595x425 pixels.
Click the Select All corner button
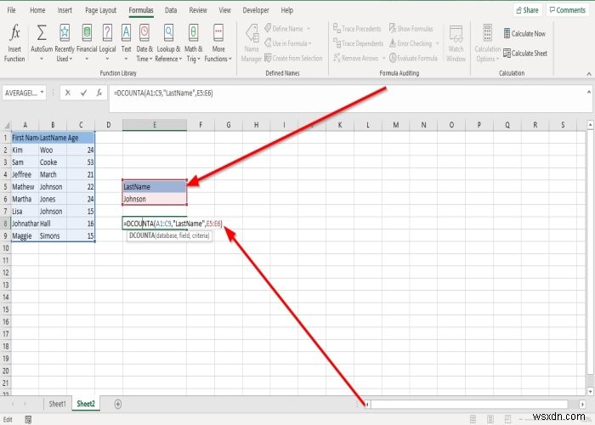click(x=6, y=125)
